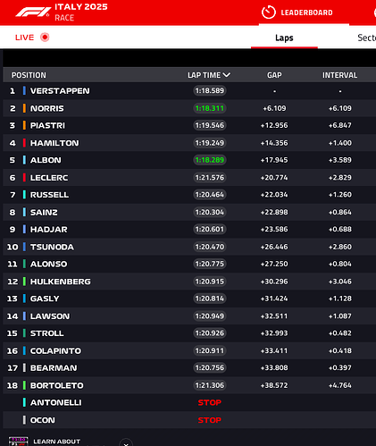Close the Learn About banner
Image resolution: width=376 pixels, height=446 pixels.
coord(126,443)
